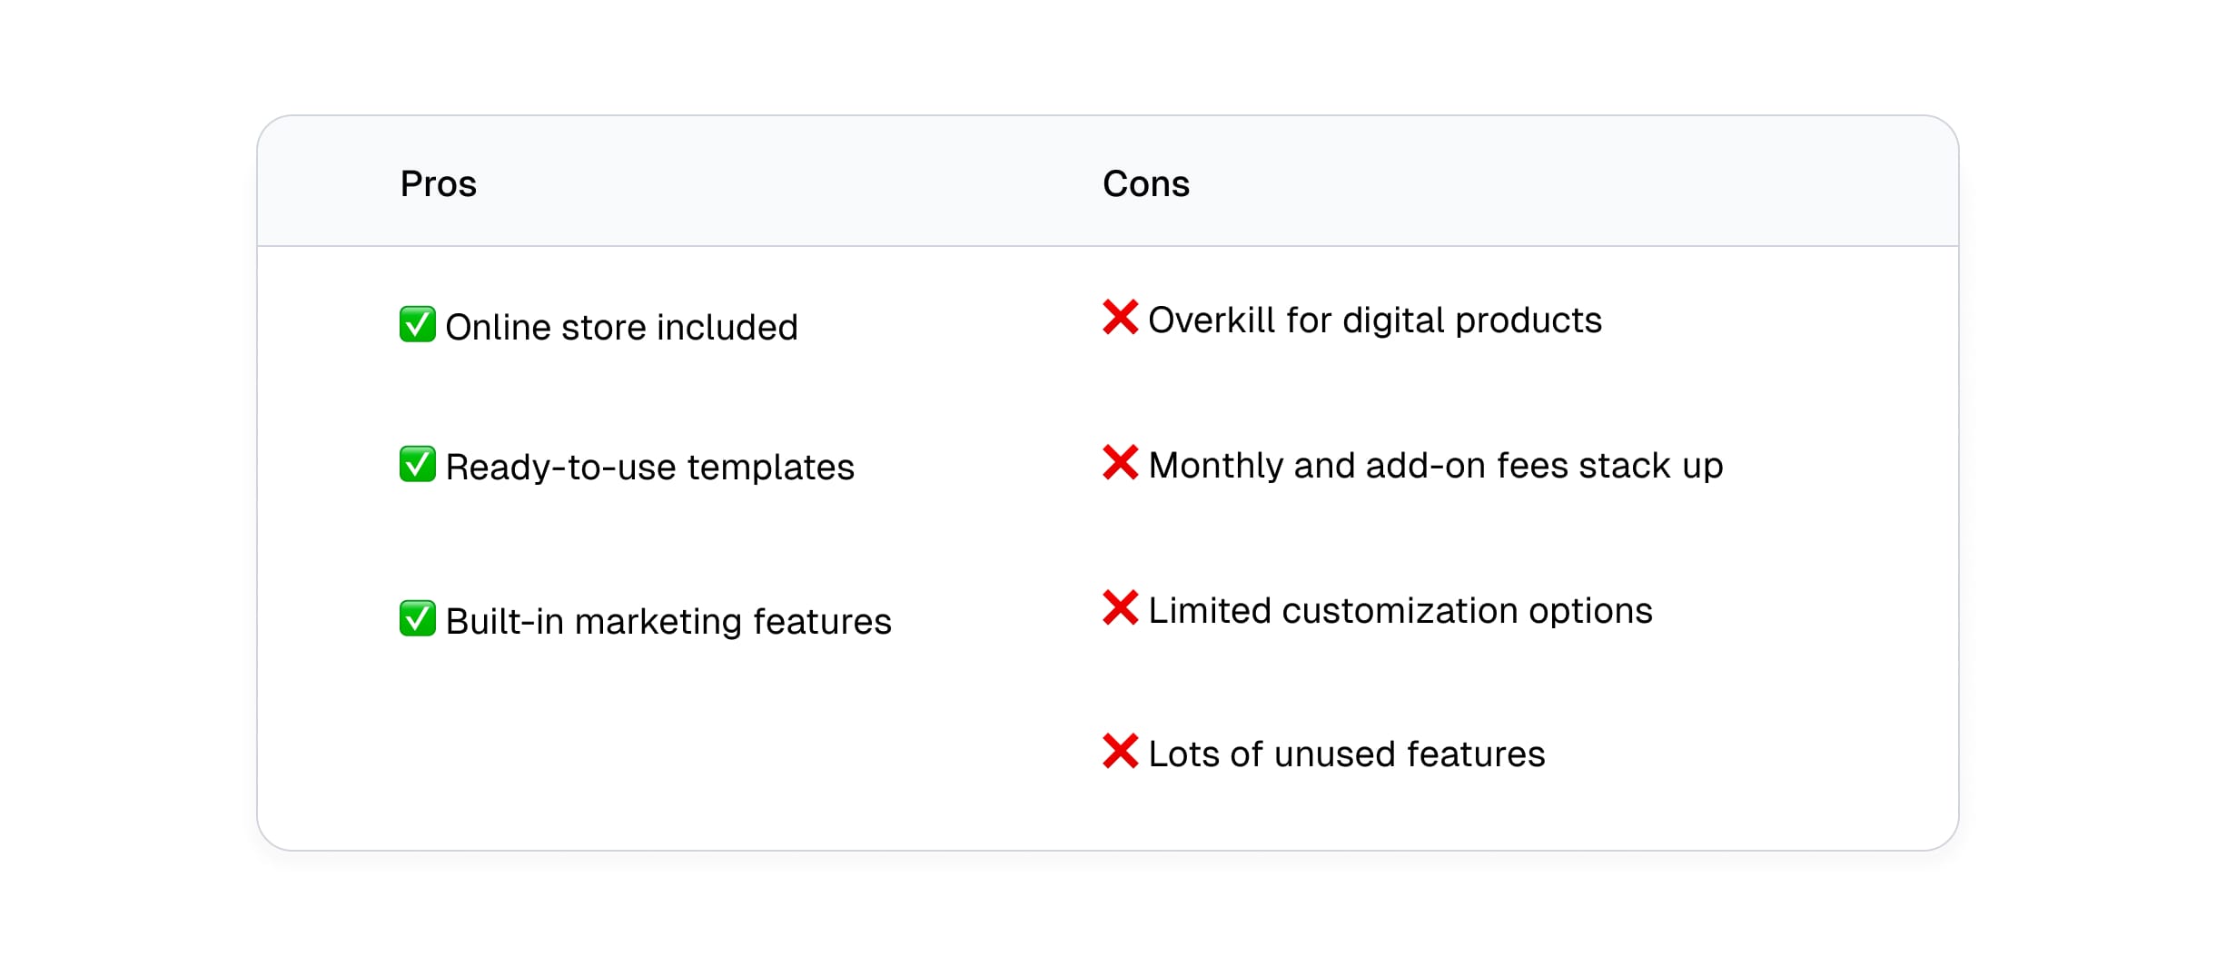Click the word 'customization' in Cons column

coord(1400,610)
